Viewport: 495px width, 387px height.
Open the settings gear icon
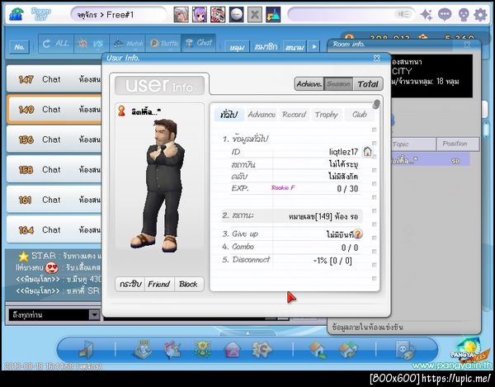(x=480, y=15)
